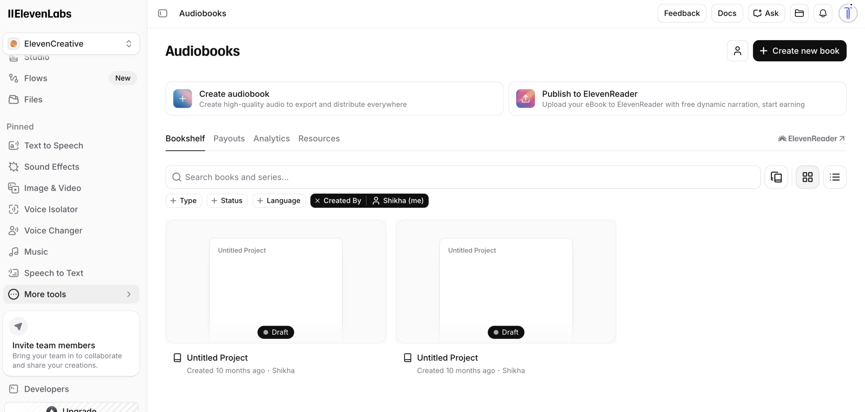Screen dimensions: 865x412
Task: Click the person icon beside Create new book
Action: pos(737,51)
